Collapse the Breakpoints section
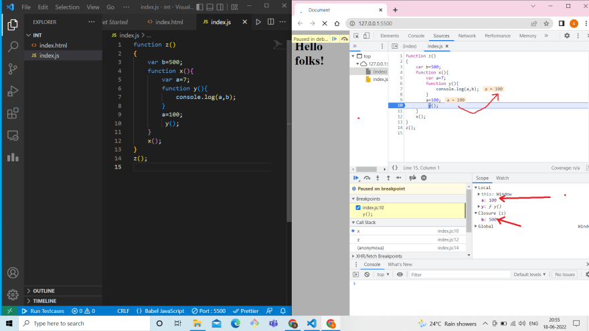Viewport: 589px width, 331px height. [353, 199]
